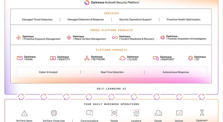
Task: Click the Communications devices icon
Action: [x=89, y=113]
